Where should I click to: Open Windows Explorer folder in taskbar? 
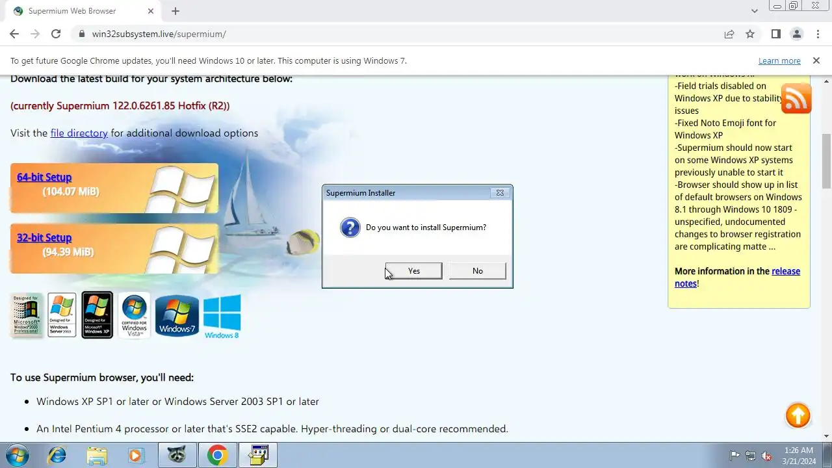(96, 455)
